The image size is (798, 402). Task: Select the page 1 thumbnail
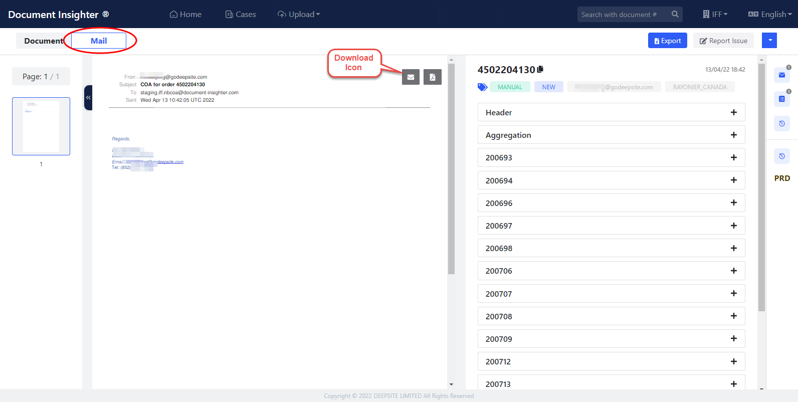41,126
